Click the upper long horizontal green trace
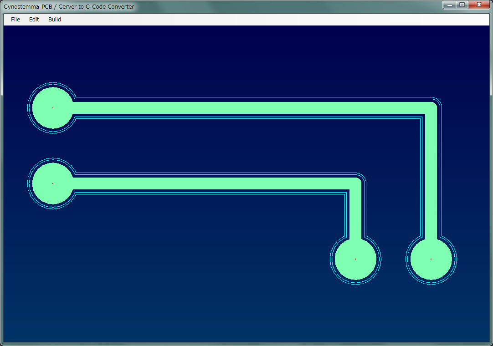 [x=251, y=108]
